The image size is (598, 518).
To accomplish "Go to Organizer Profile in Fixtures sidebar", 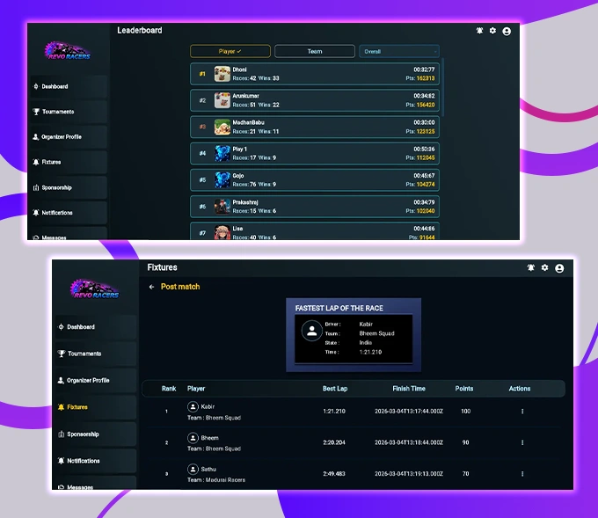I will (x=88, y=381).
